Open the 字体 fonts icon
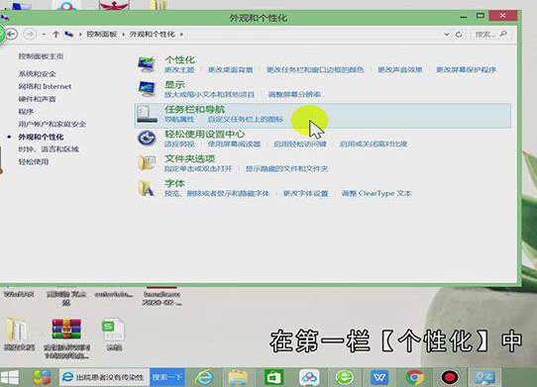The image size is (537, 387). [x=147, y=188]
